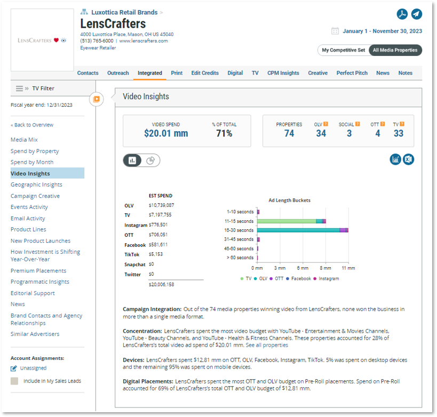Image resolution: width=437 pixels, height=417 pixels.
Task: Click the January 1 - November 30, 2023 date range
Action: (382, 31)
